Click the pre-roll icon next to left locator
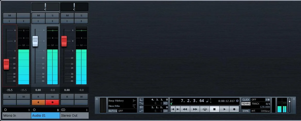 pyautogui.click(x=166, y=103)
